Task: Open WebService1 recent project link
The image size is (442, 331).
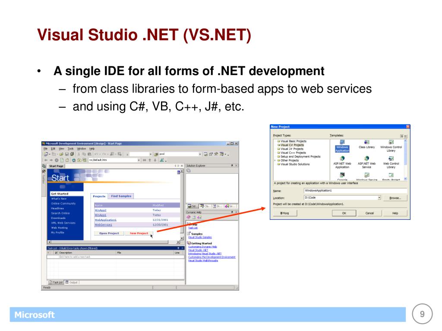Action: pyautogui.click(x=104, y=225)
